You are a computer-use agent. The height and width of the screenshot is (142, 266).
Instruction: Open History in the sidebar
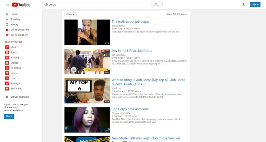tap(14, 25)
